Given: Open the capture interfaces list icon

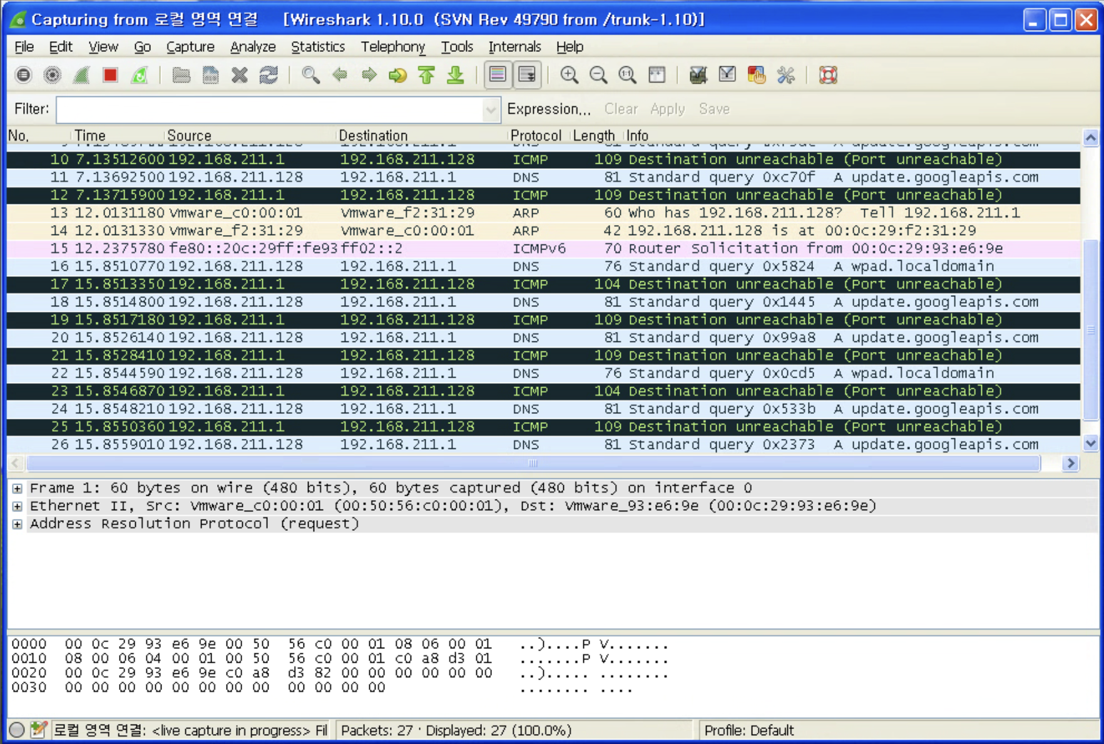Looking at the screenshot, I should tap(23, 75).
